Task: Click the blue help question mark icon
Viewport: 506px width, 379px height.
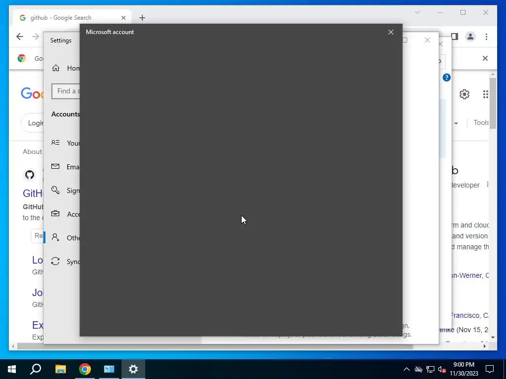Action: tap(447, 77)
